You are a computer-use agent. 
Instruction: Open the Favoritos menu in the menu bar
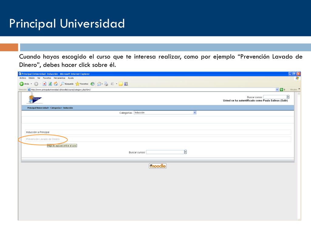[47, 78]
